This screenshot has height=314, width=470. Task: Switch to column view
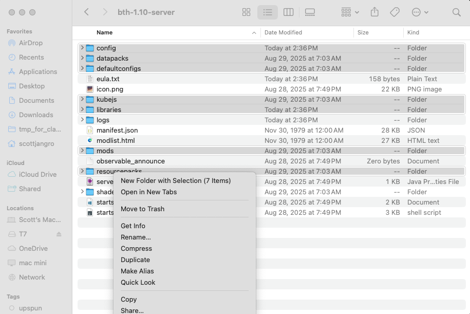pyautogui.click(x=288, y=12)
